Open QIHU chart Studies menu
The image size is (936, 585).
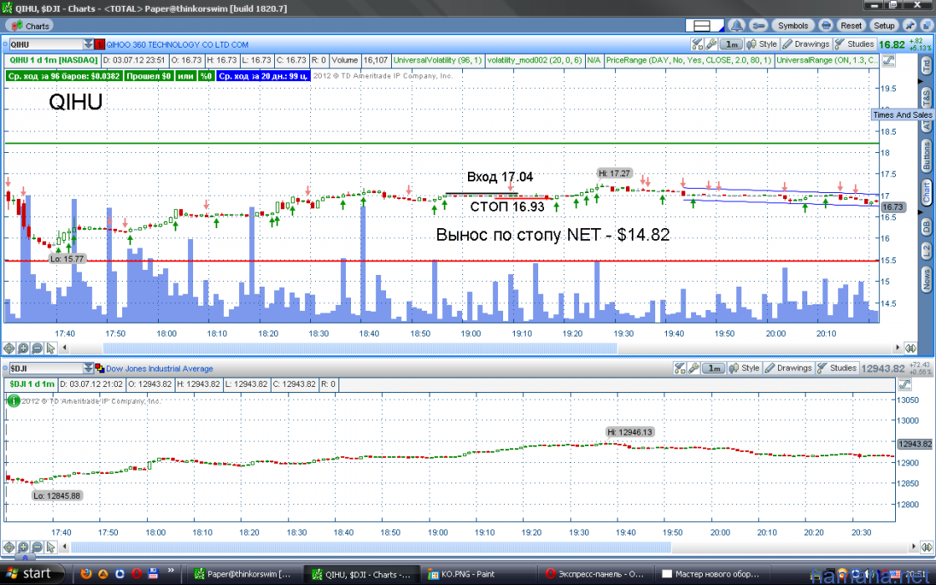click(855, 44)
